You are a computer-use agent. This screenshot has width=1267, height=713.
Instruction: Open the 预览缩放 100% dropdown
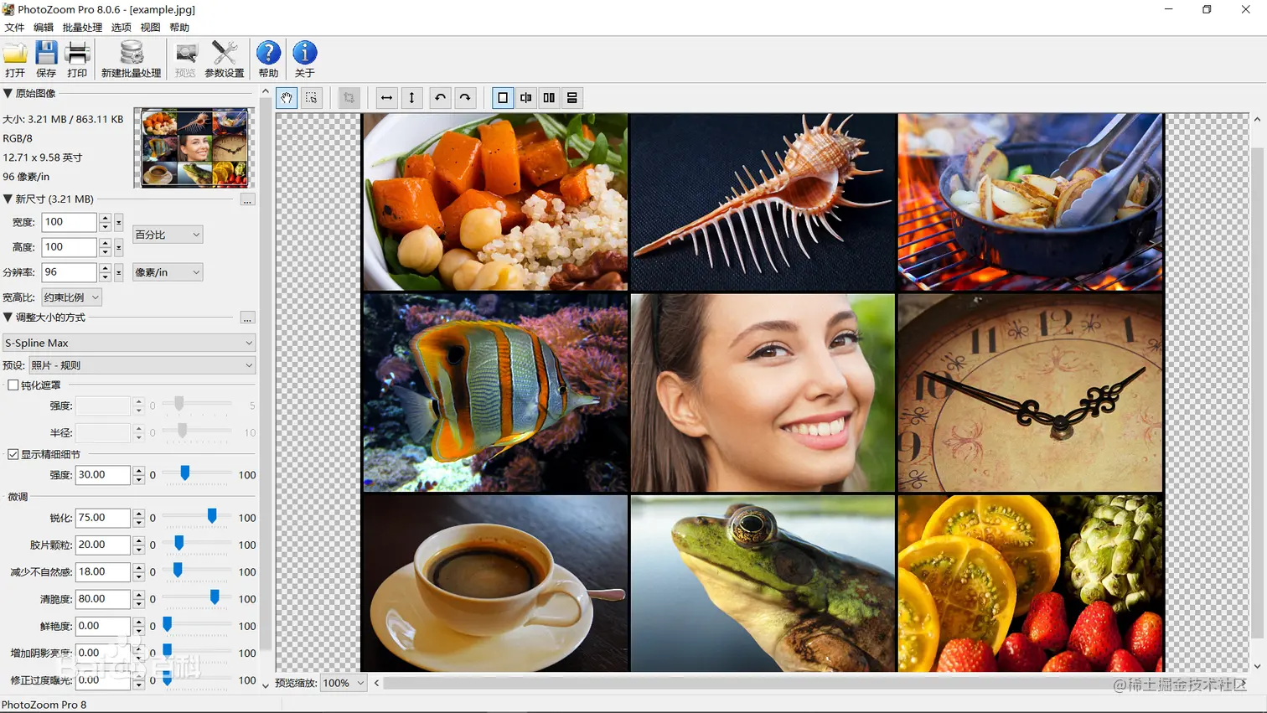[344, 683]
